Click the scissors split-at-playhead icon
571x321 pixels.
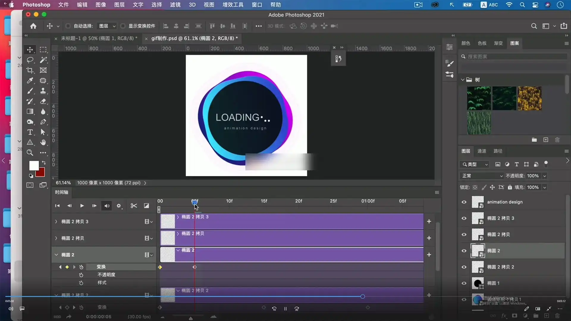click(x=134, y=206)
